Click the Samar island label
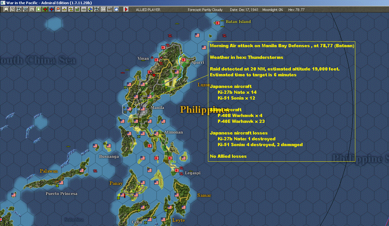 [204, 195]
